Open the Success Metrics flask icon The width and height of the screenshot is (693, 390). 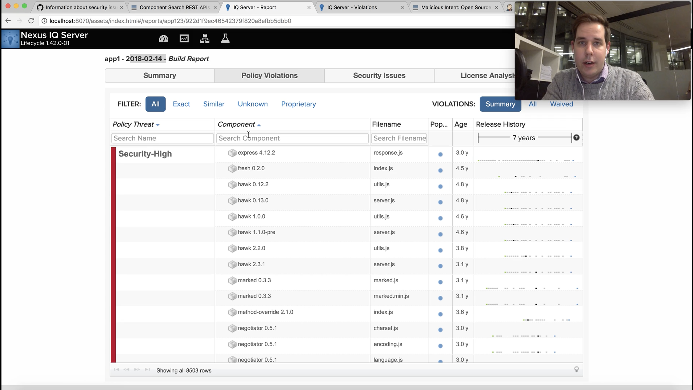[225, 39]
